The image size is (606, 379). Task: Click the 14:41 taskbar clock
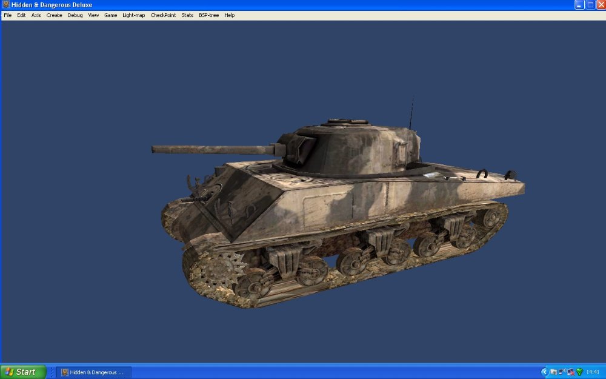click(593, 372)
